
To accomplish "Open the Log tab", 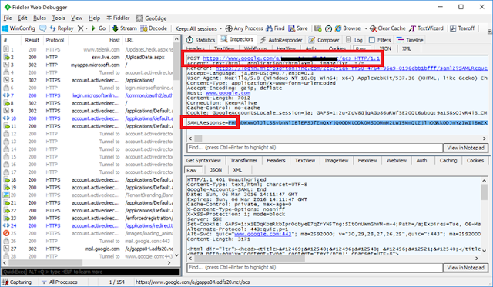I will (354, 40).
